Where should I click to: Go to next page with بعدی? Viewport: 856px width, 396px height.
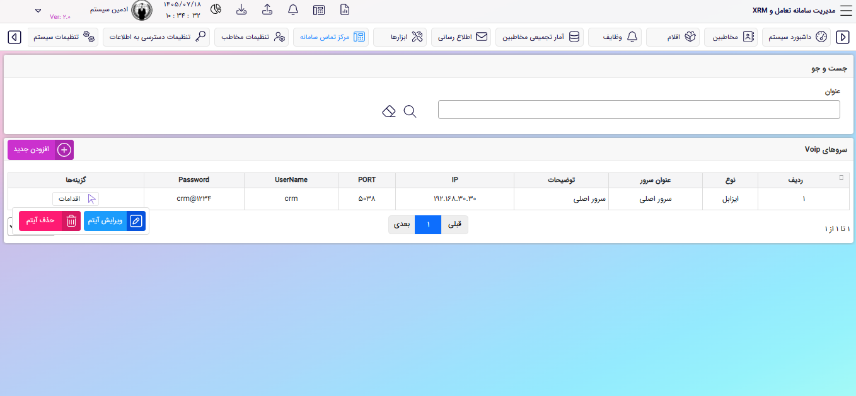point(402,224)
